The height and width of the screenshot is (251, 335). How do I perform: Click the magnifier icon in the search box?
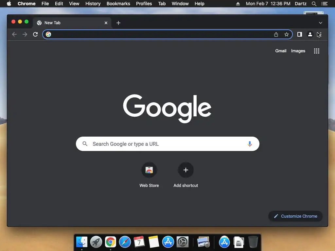pos(85,144)
